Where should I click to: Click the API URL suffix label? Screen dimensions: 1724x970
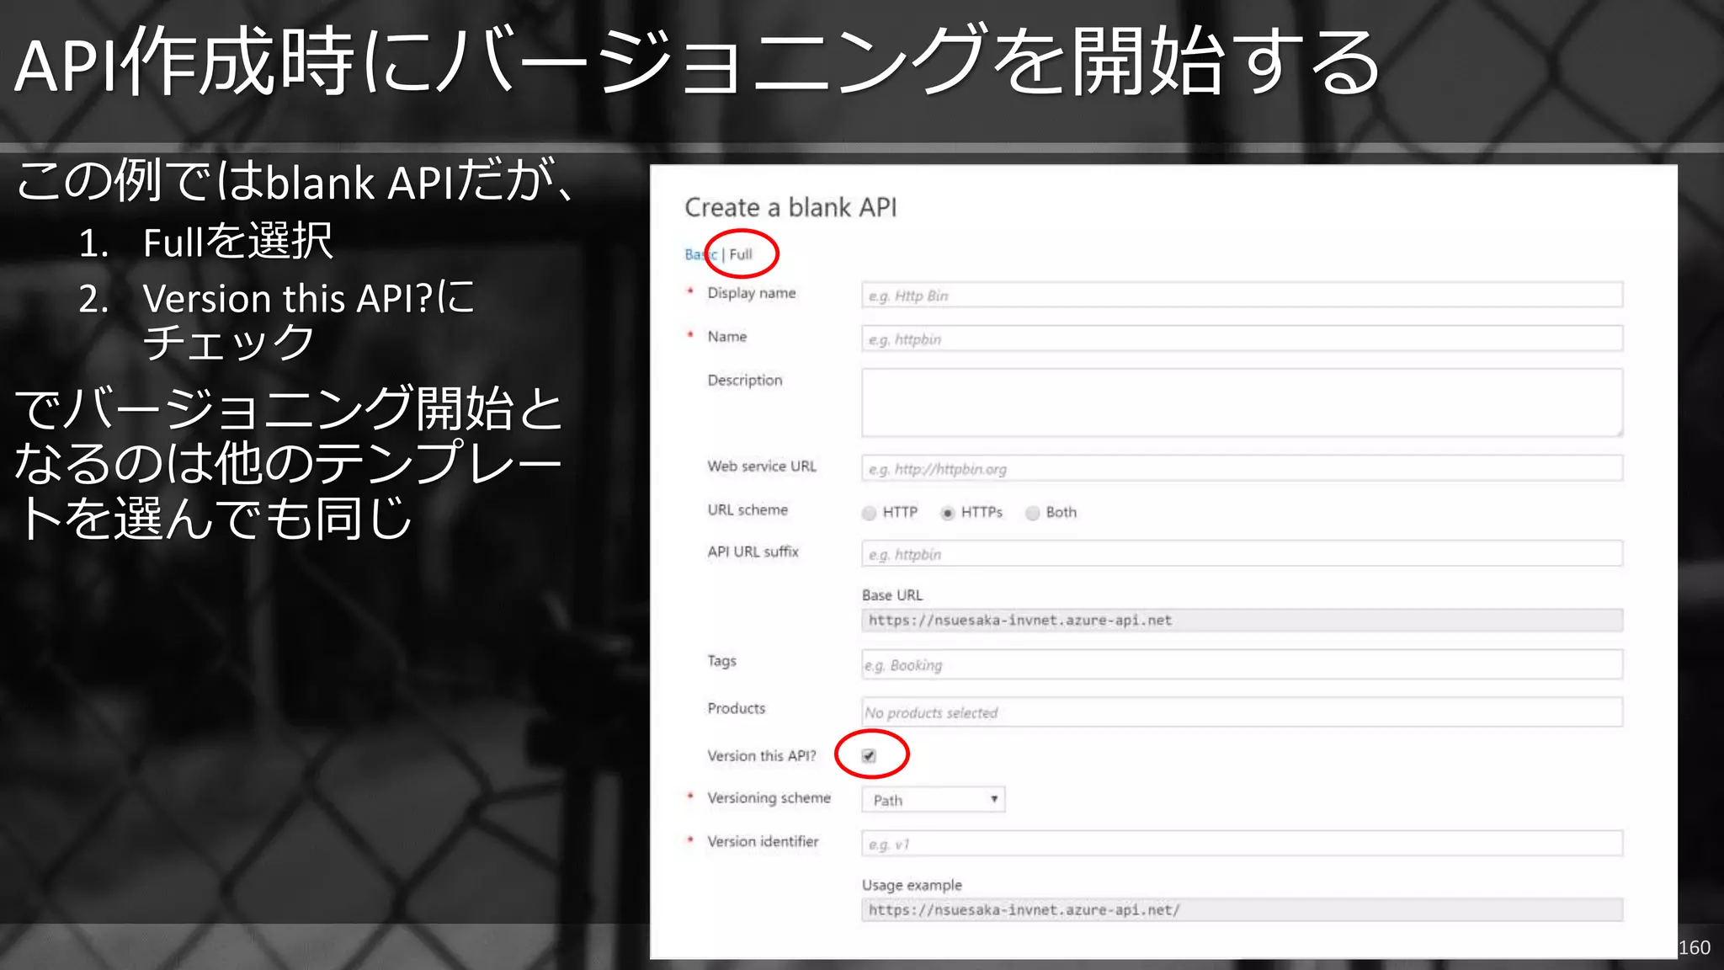coord(753,552)
